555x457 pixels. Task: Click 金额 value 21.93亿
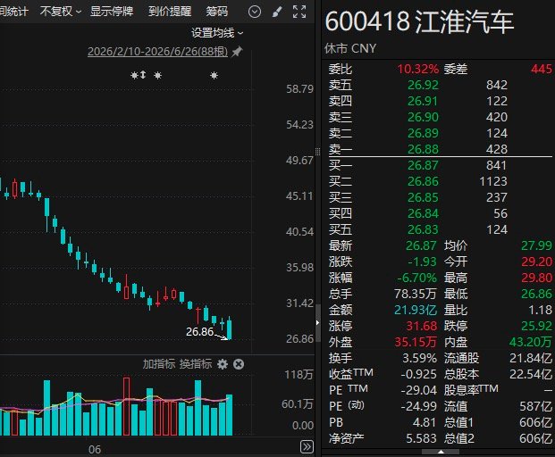click(x=416, y=310)
